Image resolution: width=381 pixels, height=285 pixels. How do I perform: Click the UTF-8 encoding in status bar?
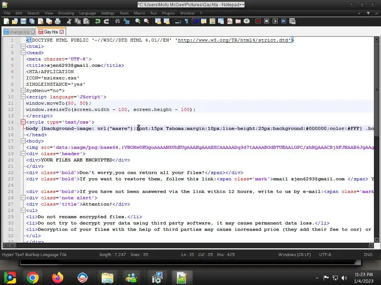tap(325, 255)
